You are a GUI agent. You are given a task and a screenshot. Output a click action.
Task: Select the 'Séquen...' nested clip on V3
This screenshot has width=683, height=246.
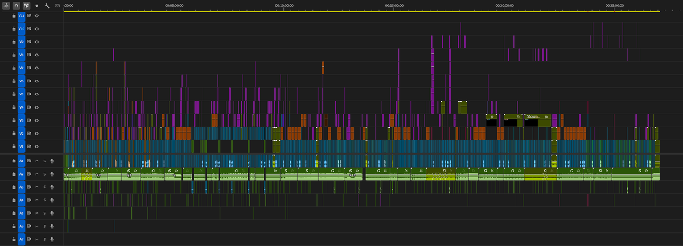(x=537, y=120)
